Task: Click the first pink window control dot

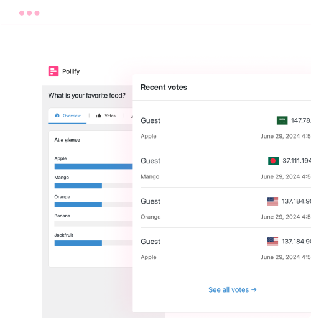Action: coord(22,13)
